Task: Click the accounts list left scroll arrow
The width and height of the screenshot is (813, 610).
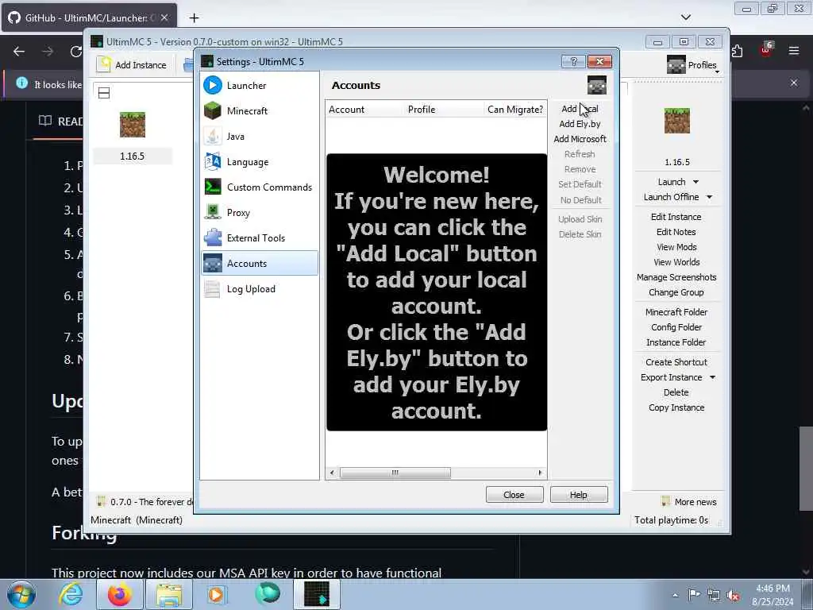Action: click(332, 473)
